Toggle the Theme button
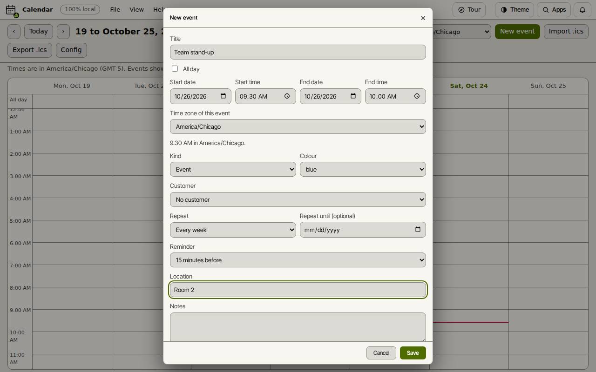Screen dimensions: 596x372 point(515,10)
